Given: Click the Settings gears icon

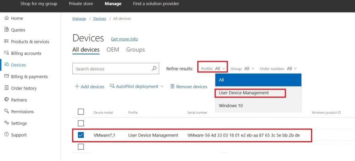Looking at the screenshot, I should point(7,123).
